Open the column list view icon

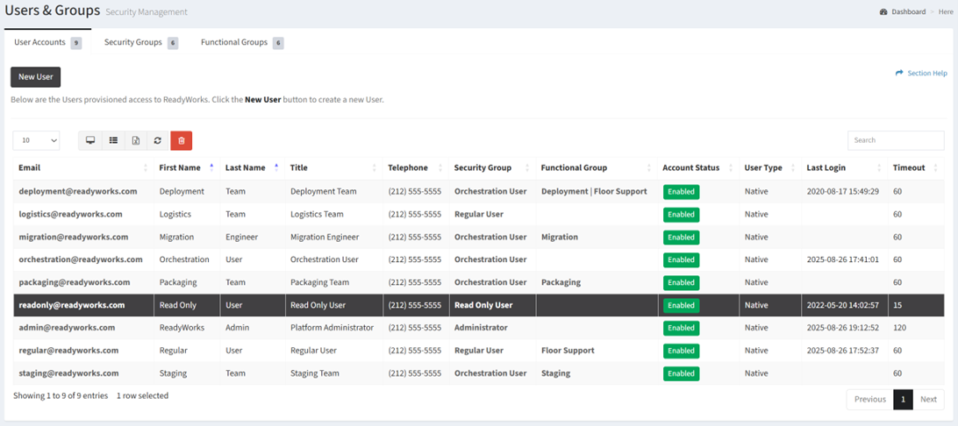pos(113,140)
